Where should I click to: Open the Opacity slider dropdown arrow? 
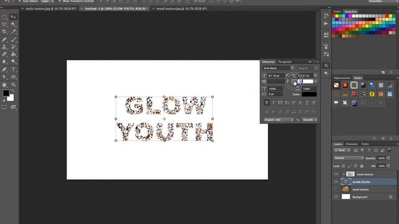[388, 158]
